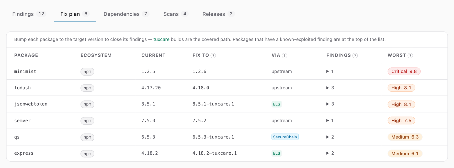Click the High 7.5 severity badge
Image resolution: width=454 pixels, height=168 pixels.
coord(401,121)
